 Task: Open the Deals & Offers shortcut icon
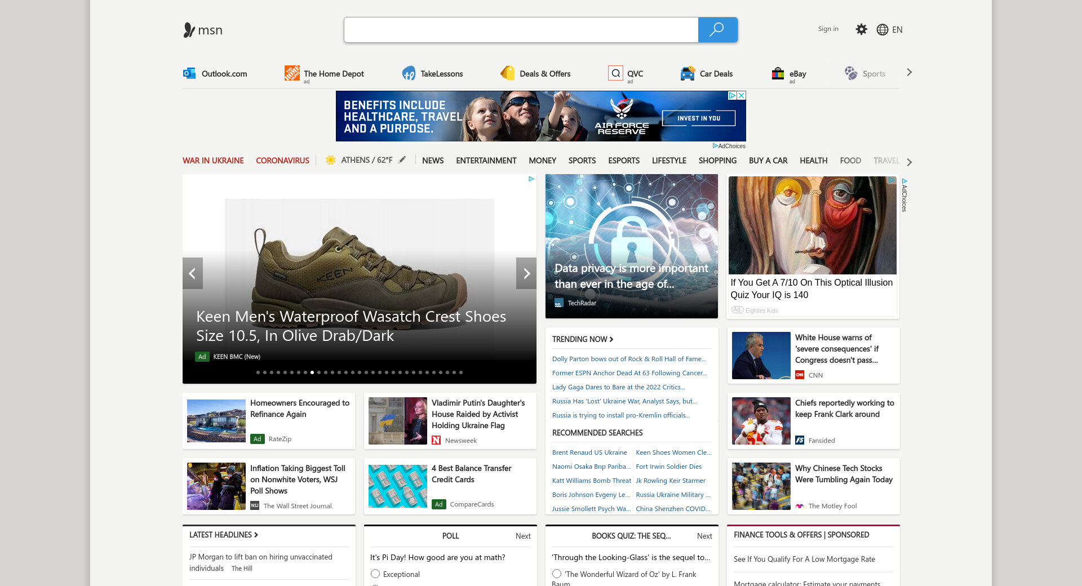[x=508, y=73]
